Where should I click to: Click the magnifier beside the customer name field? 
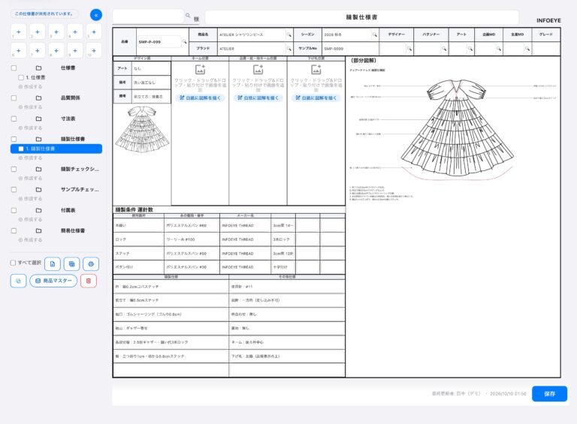pyautogui.click(x=188, y=16)
